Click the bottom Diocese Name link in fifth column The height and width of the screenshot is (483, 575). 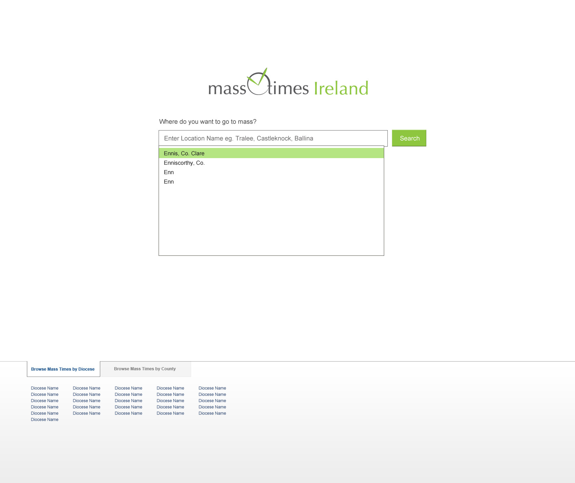(x=212, y=413)
